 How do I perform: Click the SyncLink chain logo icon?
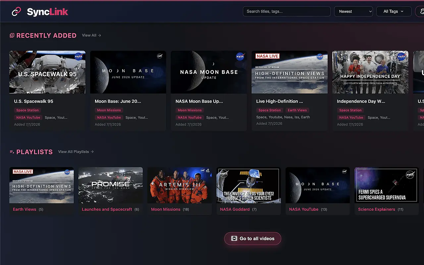click(16, 12)
